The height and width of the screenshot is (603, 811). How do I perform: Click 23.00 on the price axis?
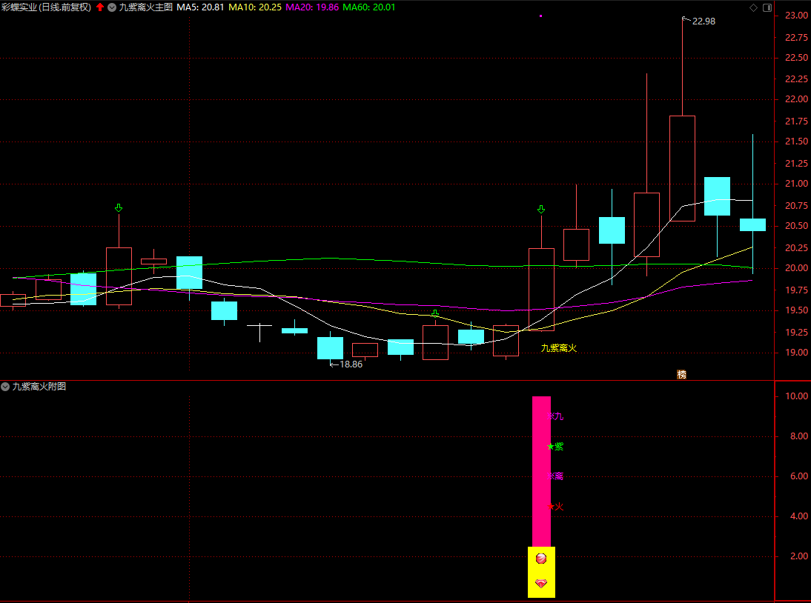tap(796, 16)
